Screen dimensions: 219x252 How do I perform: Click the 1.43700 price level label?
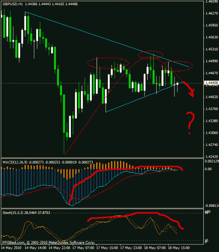[212, 109]
